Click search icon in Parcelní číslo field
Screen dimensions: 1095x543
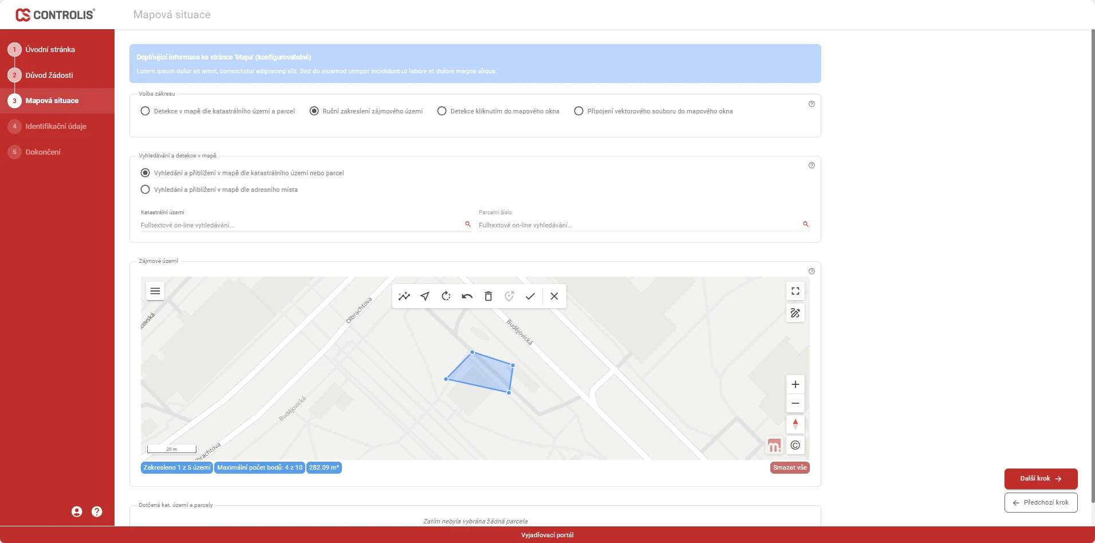click(806, 224)
